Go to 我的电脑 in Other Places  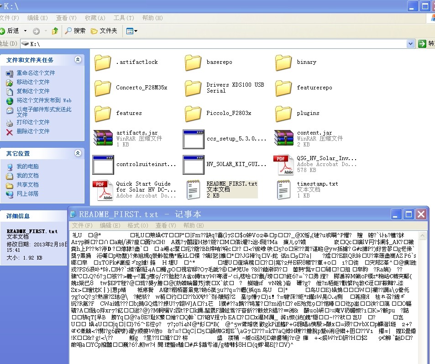click(27, 166)
